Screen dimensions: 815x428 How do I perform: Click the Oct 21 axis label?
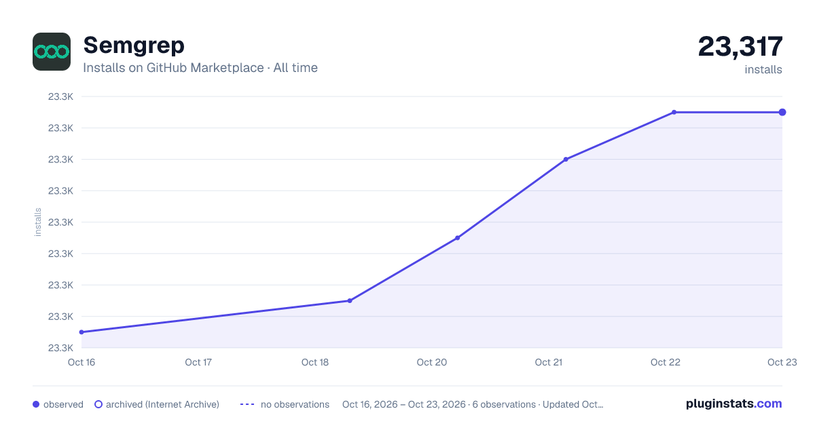(x=549, y=363)
